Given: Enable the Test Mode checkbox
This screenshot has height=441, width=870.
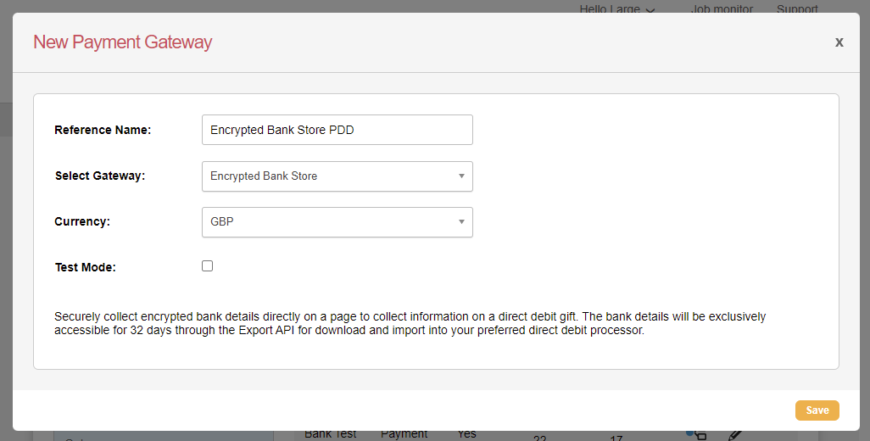Looking at the screenshot, I should pyautogui.click(x=208, y=266).
